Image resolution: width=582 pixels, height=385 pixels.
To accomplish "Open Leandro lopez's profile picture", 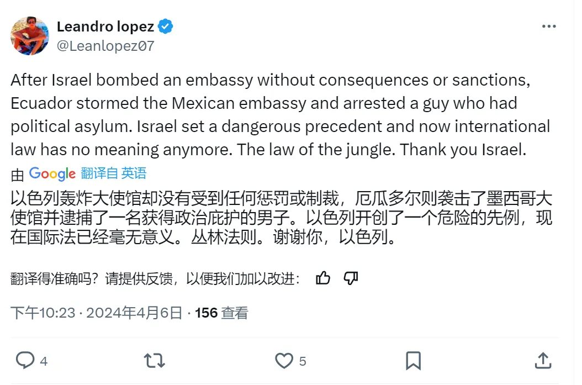I will pos(30,36).
